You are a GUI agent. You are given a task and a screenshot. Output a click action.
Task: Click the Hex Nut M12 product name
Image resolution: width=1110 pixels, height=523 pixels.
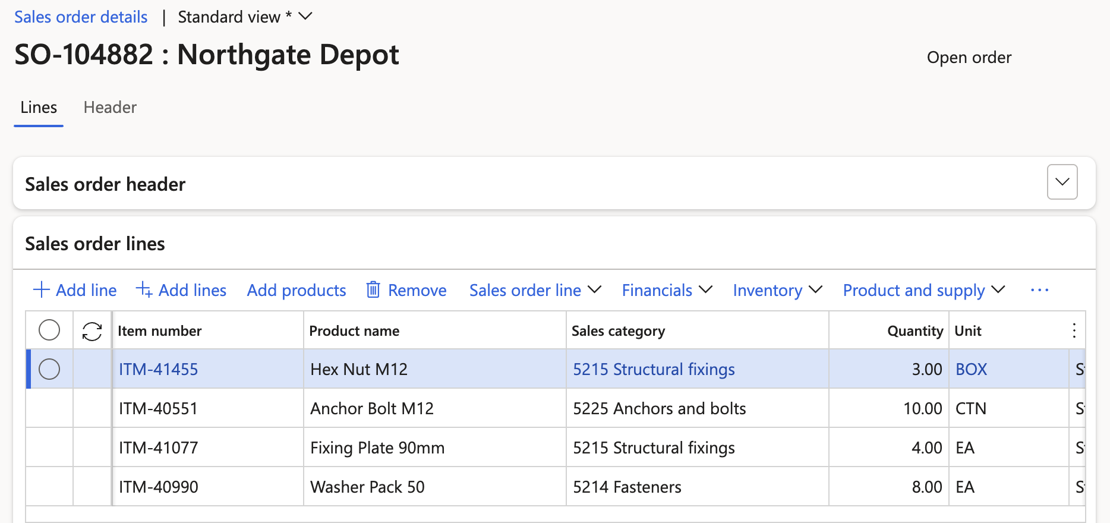click(x=359, y=369)
